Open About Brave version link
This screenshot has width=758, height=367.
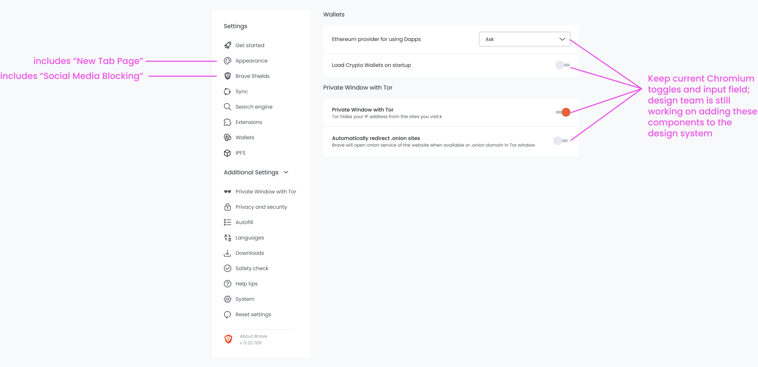point(253,336)
